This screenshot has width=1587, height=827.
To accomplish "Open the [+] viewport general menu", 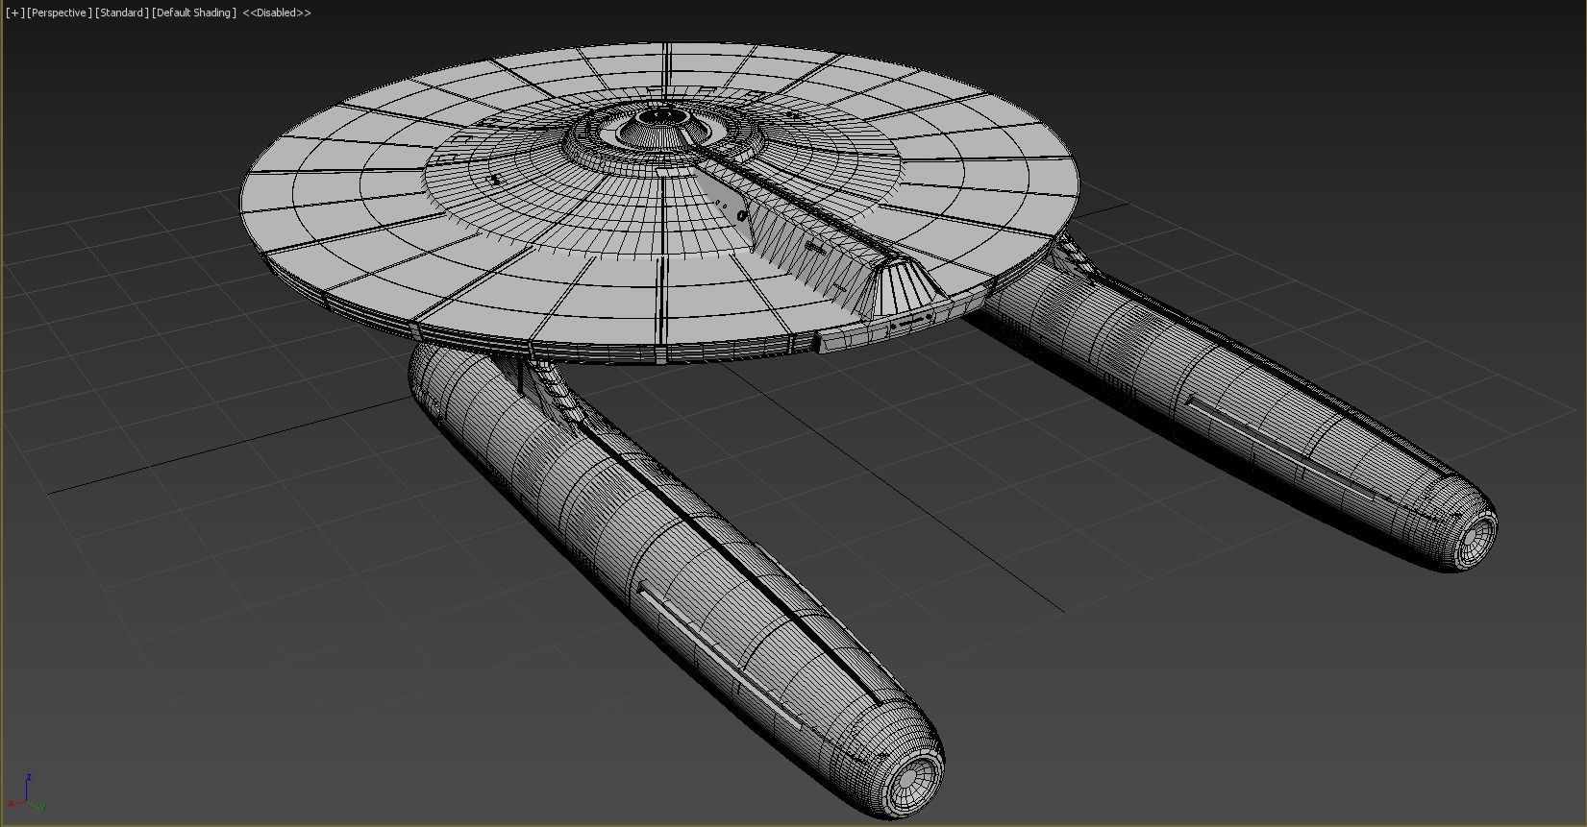I will pos(14,12).
